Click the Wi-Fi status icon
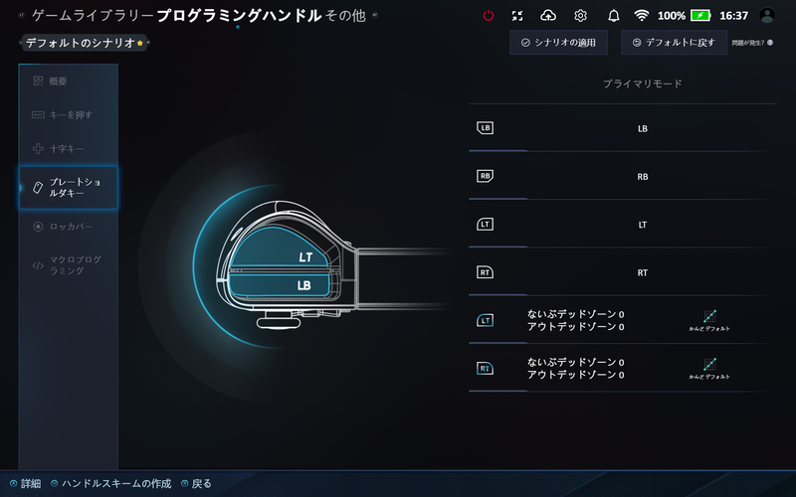 pyautogui.click(x=642, y=16)
